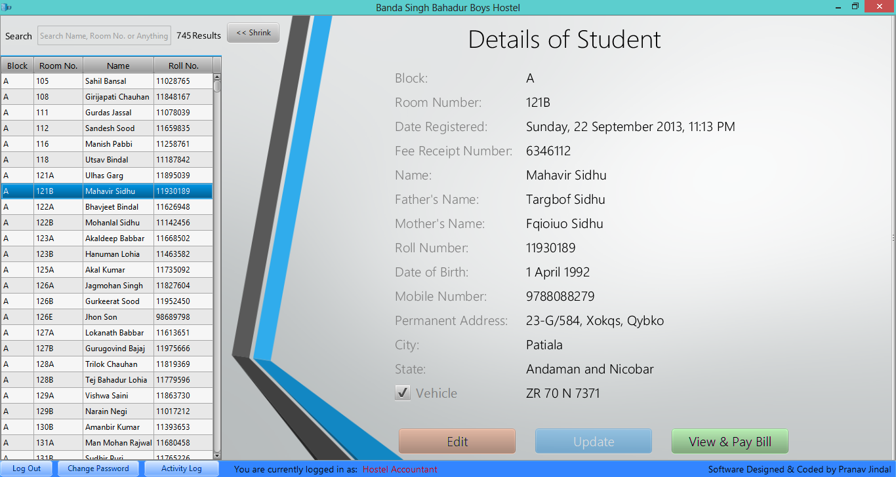Click the Hostel Accountant login label
This screenshot has width=896, height=477.
[x=399, y=469]
